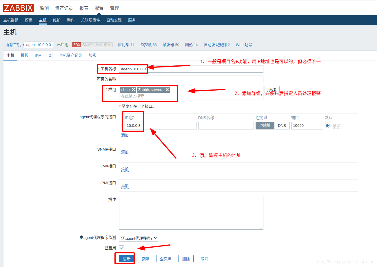Click the ZBX availability badge

(77, 45)
